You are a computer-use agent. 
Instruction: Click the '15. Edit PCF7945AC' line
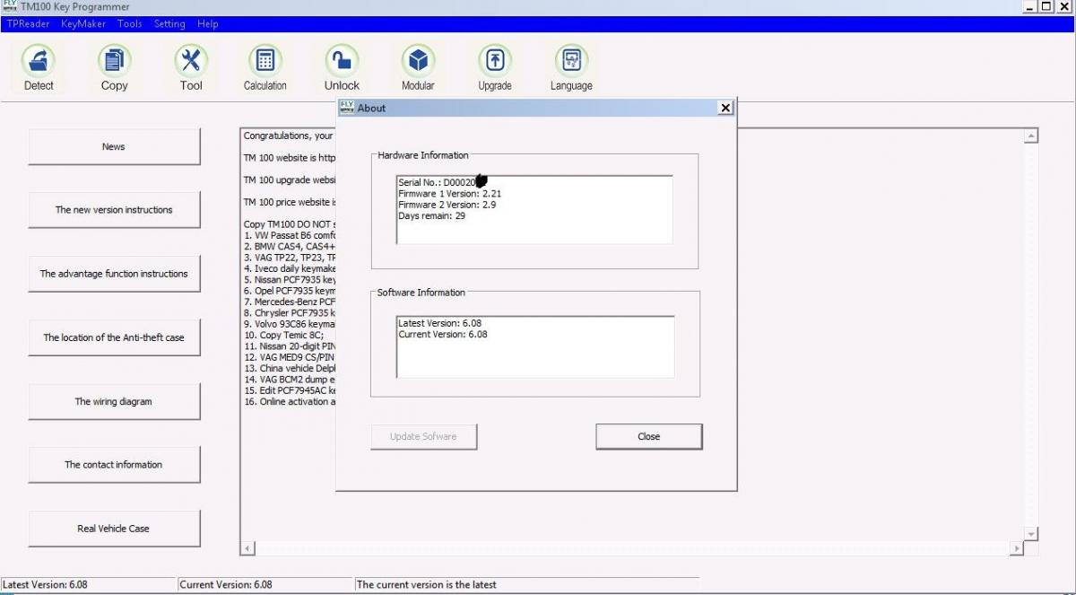coord(290,390)
